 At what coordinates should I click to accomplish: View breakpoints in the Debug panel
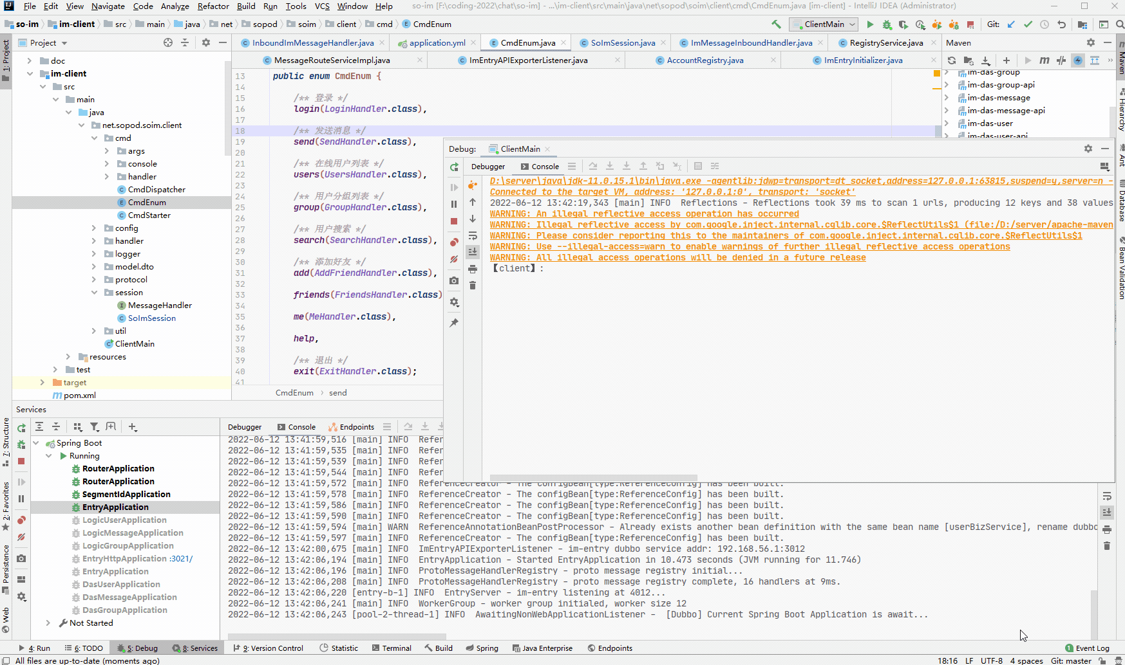pos(454,242)
